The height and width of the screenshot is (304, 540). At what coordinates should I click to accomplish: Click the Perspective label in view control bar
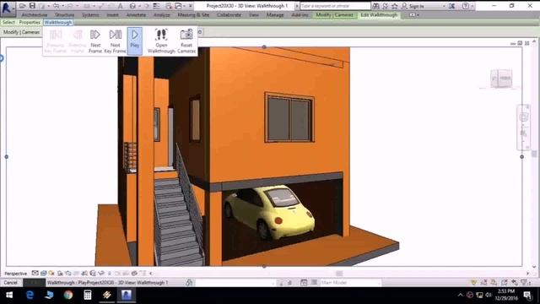[15, 274]
